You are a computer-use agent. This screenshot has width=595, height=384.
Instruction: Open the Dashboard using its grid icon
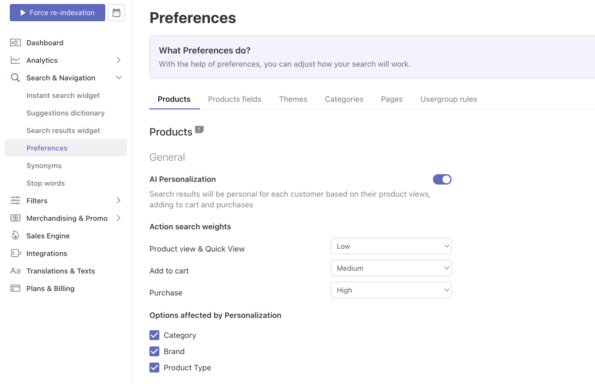pyautogui.click(x=15, y=42)
